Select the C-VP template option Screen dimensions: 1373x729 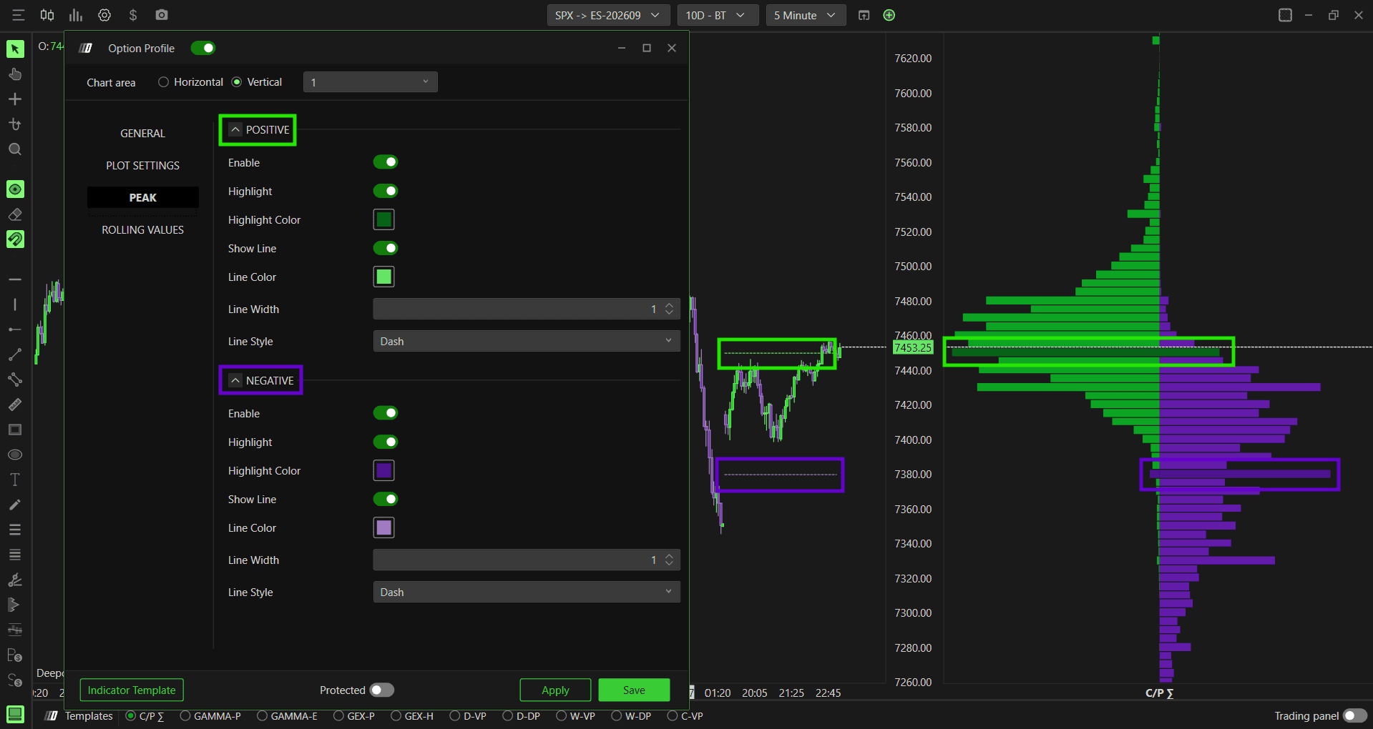pos(685,715)
